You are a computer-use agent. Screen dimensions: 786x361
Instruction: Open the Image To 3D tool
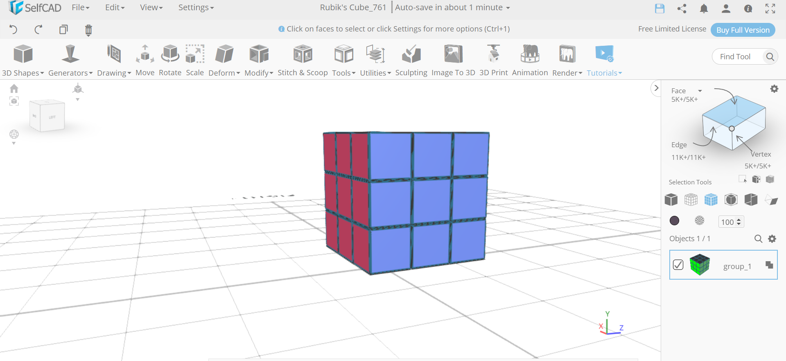[453, 54]
